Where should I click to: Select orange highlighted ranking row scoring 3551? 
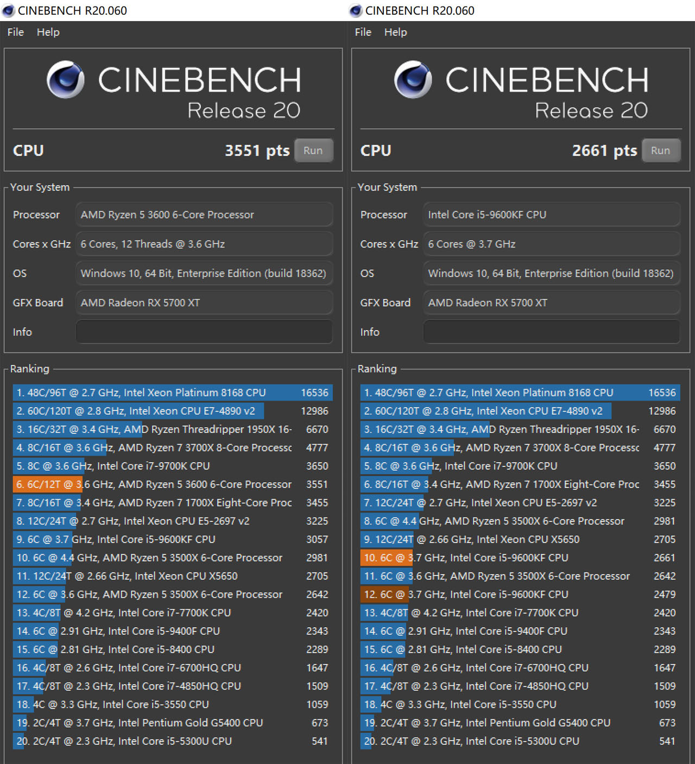[x=172, y=484]
